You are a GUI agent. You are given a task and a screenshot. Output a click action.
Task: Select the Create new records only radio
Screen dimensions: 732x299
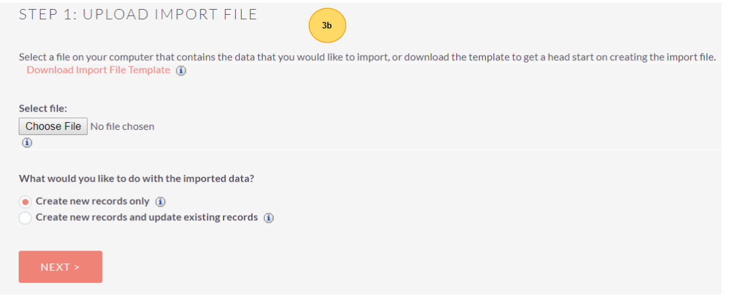click(x=25, y=201)
